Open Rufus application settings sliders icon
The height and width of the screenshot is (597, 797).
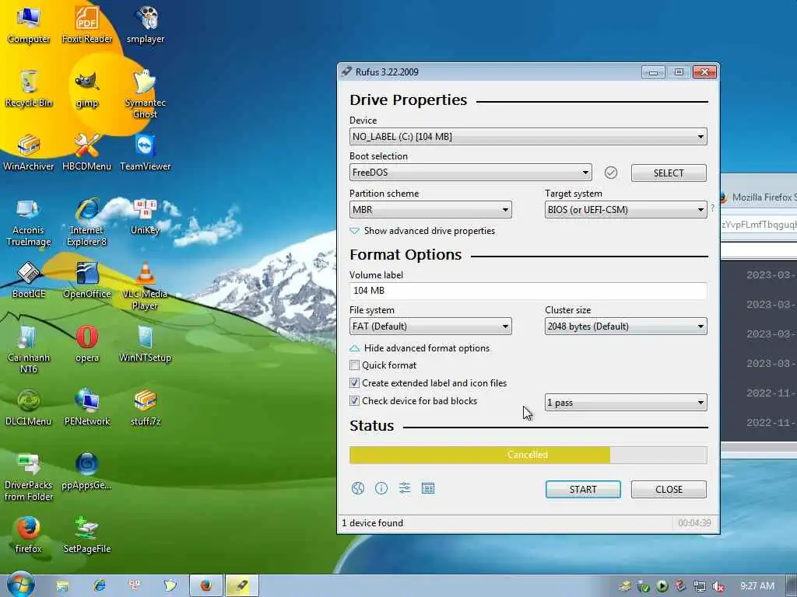point(405,488)
